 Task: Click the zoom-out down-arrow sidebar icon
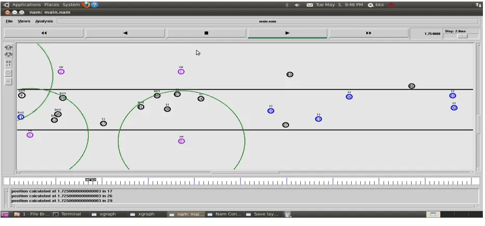[8, 55]
